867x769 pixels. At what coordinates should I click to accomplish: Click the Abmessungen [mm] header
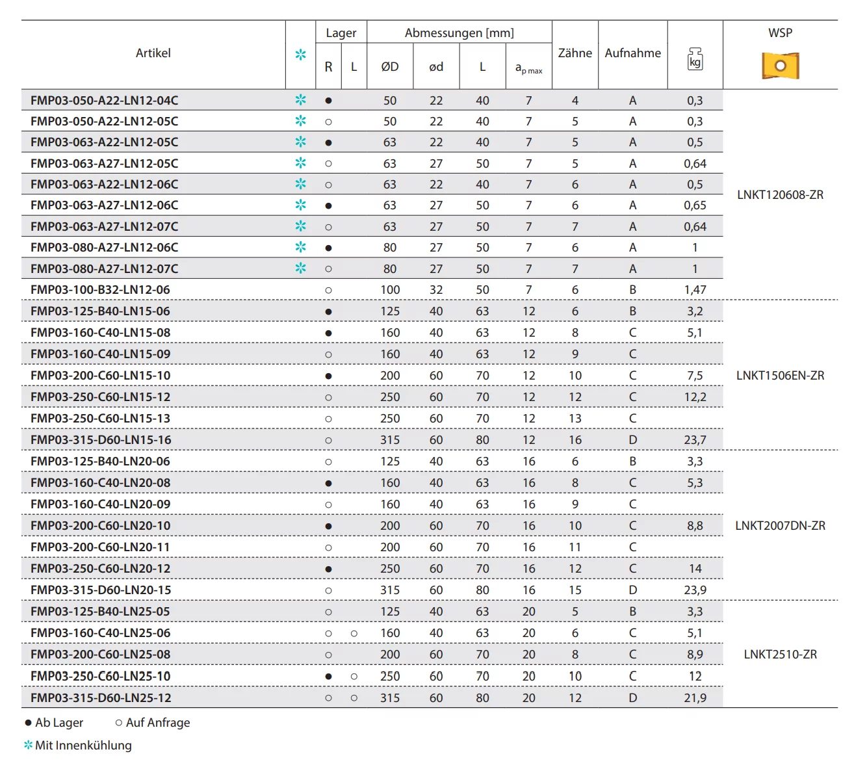click(x=459, y=33)
